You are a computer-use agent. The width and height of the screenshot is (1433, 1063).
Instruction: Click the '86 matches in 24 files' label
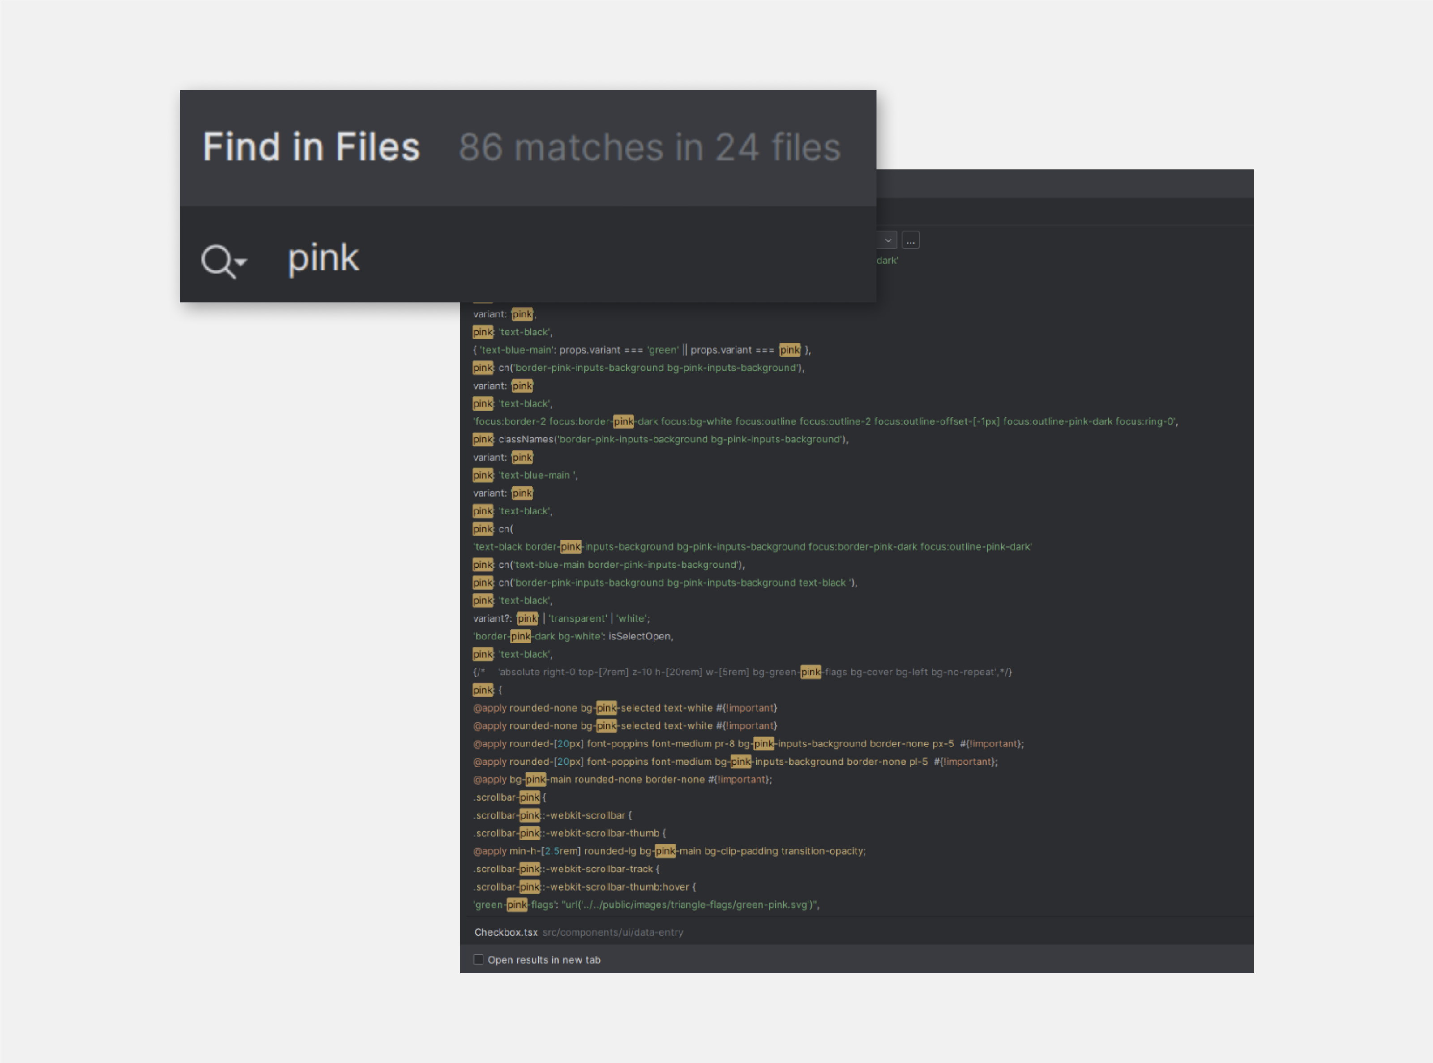pyautogui.click(x=650, y=147)
